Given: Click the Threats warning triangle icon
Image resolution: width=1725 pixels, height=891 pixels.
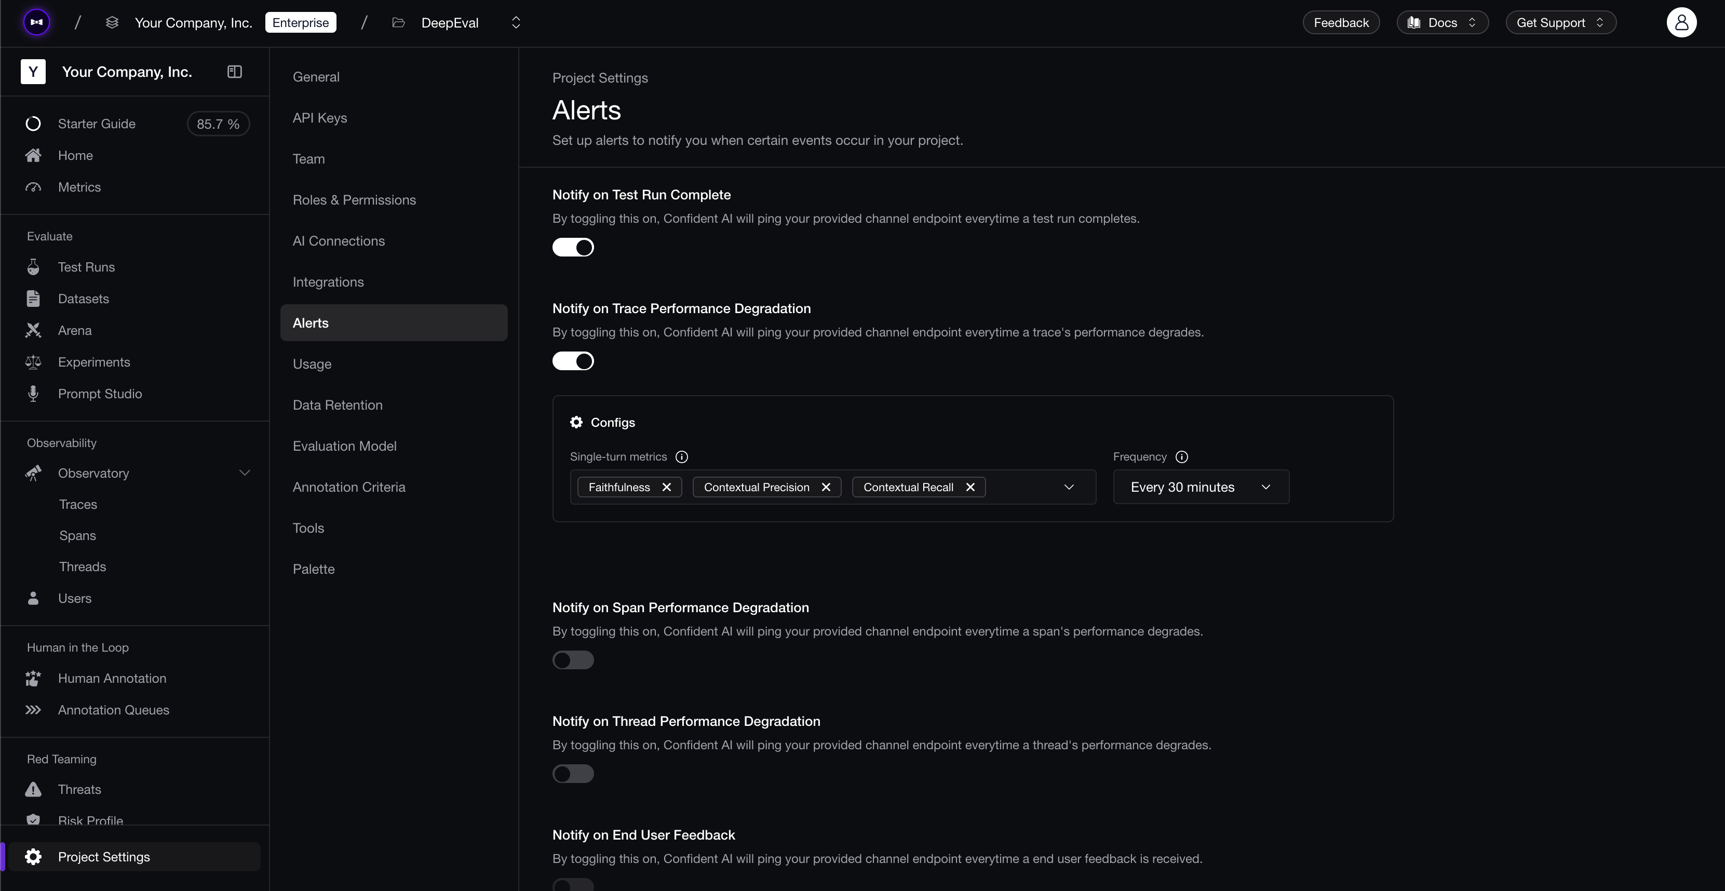Looking at the screenshot, I should (x=33, y=789).
